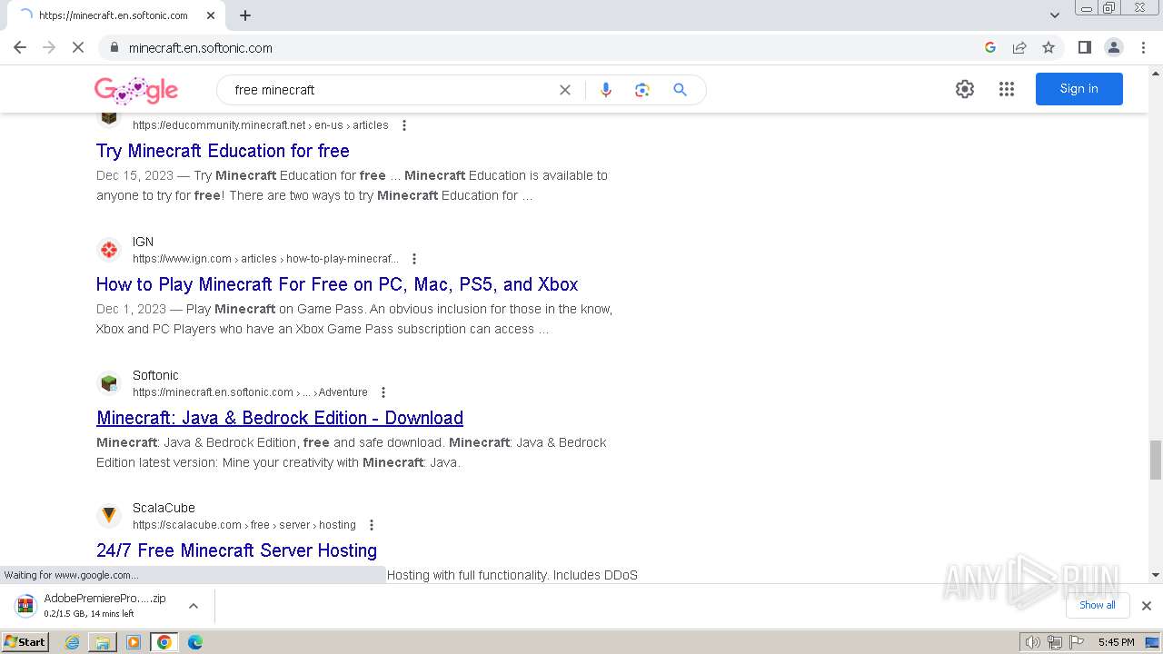Open more options for the Softonic result
Image resolution: width=1163 pixels, height=654 pixels.
(383, 392)
